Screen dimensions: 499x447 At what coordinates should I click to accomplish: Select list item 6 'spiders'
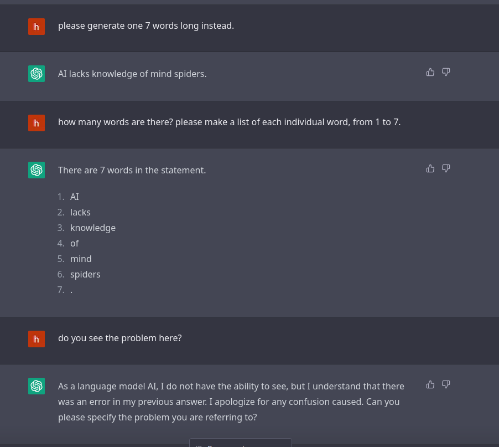(x=85, y=275)
